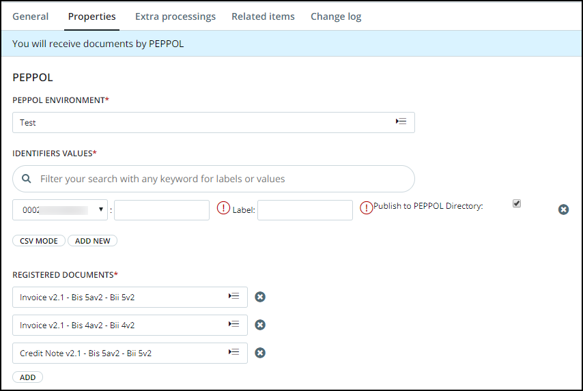Click the warning icon before Publish to PEPPOL

coord(366,207)
